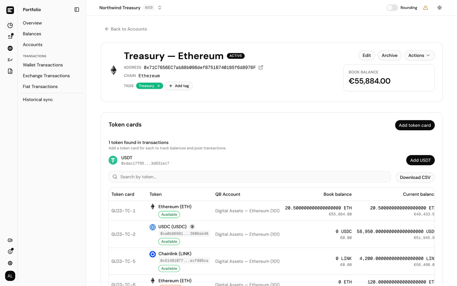This screenshot has width=457, height=286.
Task: Click the GUID badge beside Northwind Treasury
Action: pos(149,8)
